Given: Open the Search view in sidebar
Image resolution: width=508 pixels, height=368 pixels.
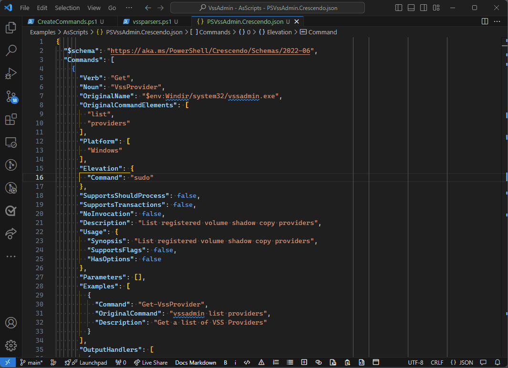Looking at the screenshot, I should click(x=10, y=50).
